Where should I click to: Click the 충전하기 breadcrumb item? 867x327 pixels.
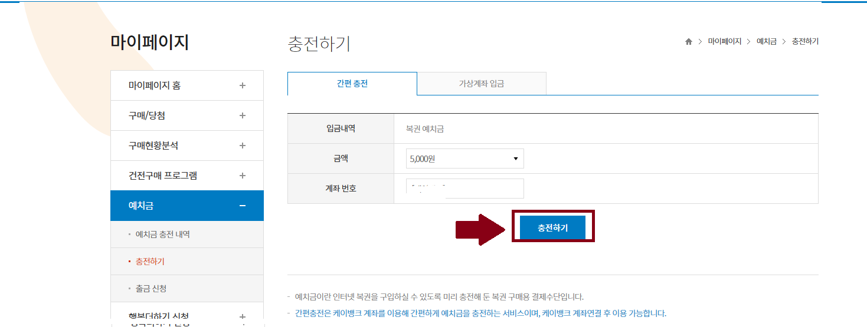805,42
